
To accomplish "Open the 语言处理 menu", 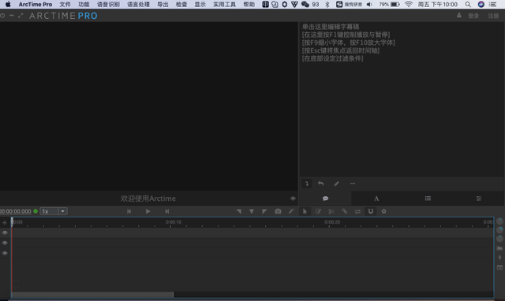I will (x=138, y=4).
